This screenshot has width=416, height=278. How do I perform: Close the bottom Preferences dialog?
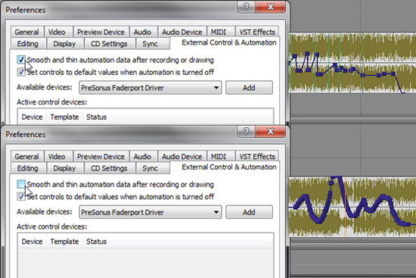(x=270, y=131)
